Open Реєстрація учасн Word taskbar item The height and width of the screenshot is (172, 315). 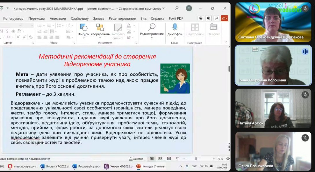tap(86, 166)
